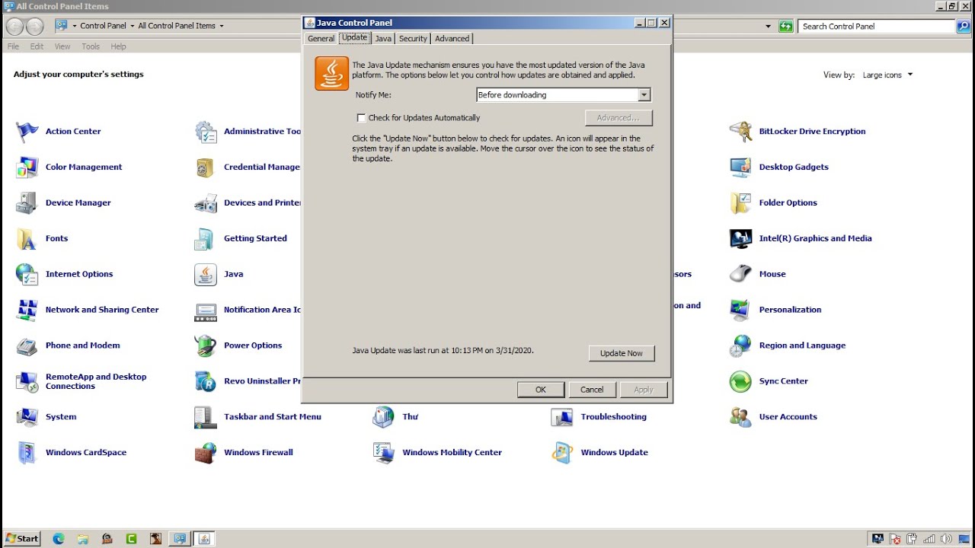The image size is (975, 548).
Task: Open Phone and Modem icon
Action: tap(27, 346)
